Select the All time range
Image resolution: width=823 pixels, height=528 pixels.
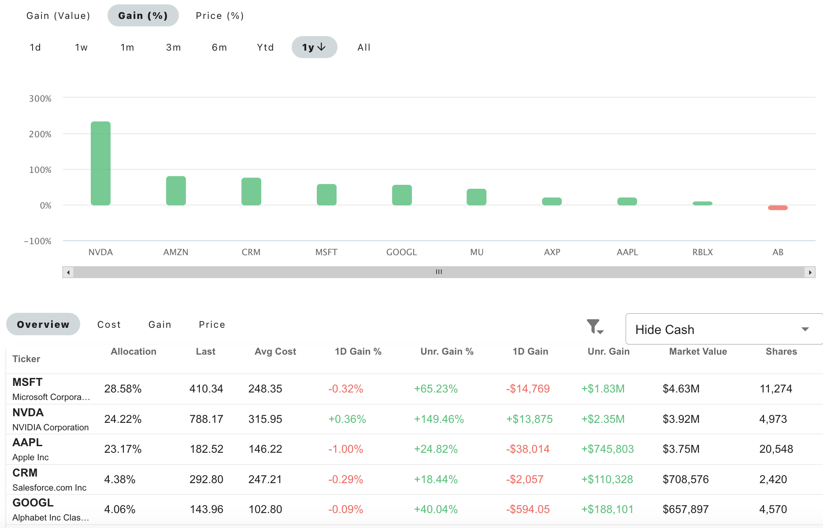363,47
